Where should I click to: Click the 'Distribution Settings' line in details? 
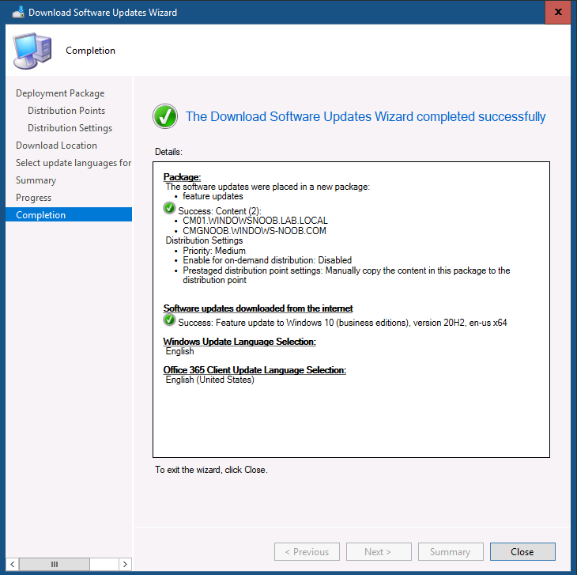tap(204, 240)
